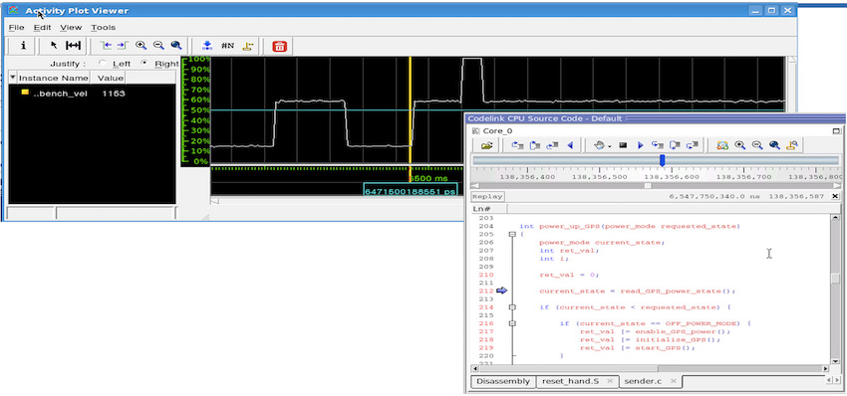Switch to the reset_hand.S tab
This screenshot has width=847, height=396.
click(x=570, y=381)
